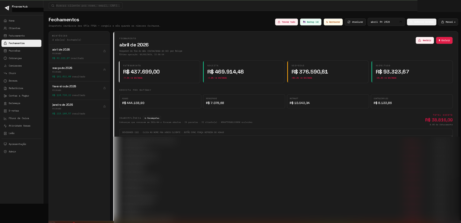Click the Receita R$ 469.914,48 card

pyautogui.click(x=244, y=72)
